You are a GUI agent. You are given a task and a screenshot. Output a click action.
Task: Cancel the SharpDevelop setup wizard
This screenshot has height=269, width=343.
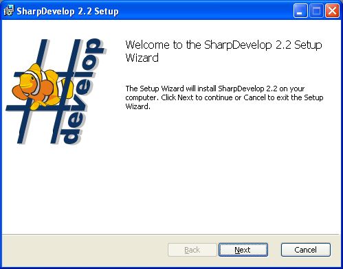[306, 250]
